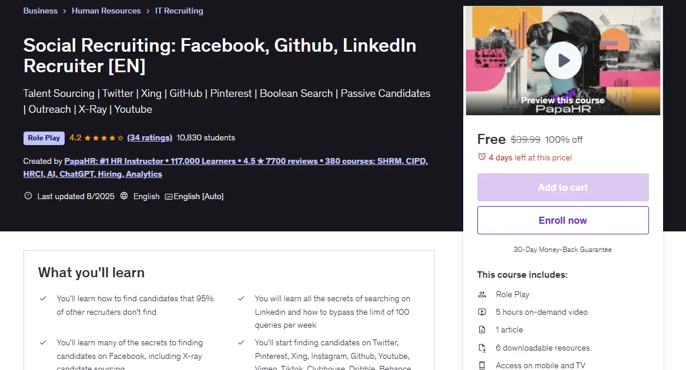Click the course preview thumbnail image
Screen dimensions: 686x370
563,61
